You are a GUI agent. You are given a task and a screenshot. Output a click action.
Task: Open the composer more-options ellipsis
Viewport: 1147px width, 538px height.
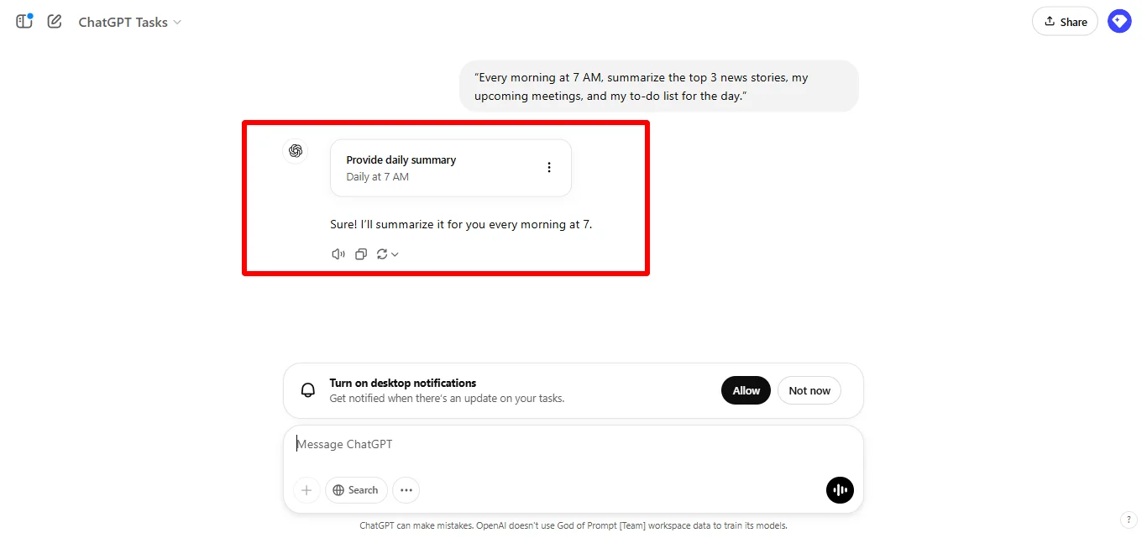[406, 490]
